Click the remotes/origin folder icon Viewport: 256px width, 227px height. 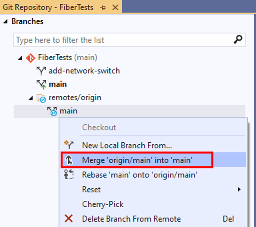click(x=41, y=98)
